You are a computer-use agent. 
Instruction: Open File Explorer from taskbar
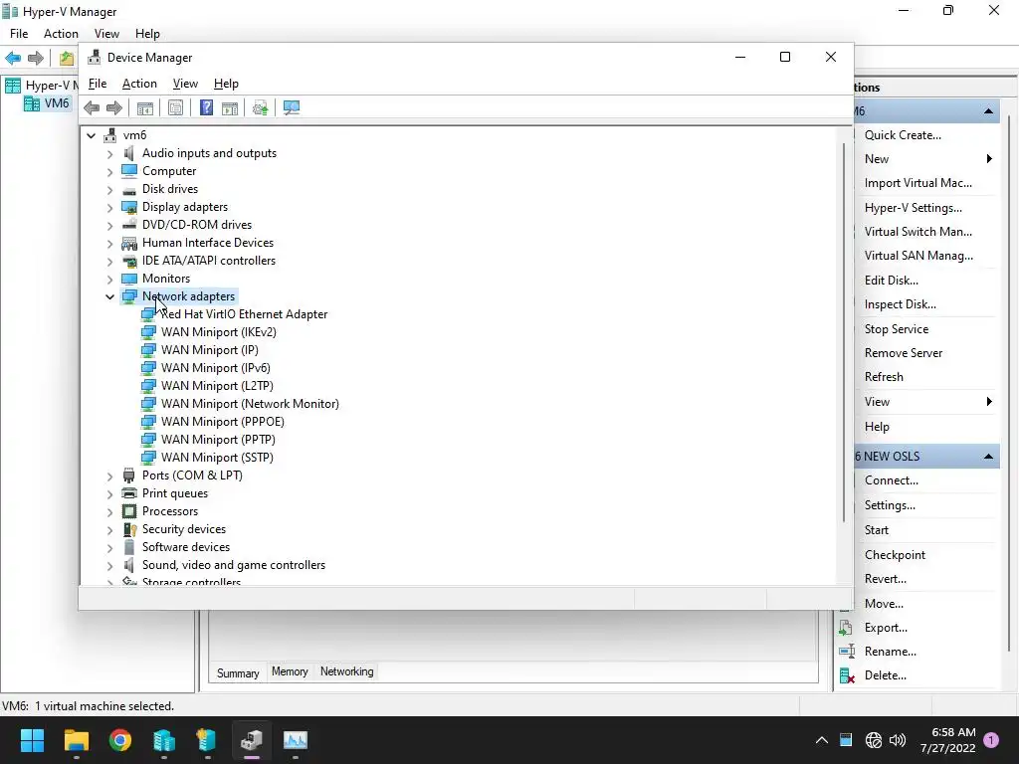[x=76, y=740]
